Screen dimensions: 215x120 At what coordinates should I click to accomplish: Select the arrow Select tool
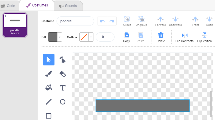[49, 60]
